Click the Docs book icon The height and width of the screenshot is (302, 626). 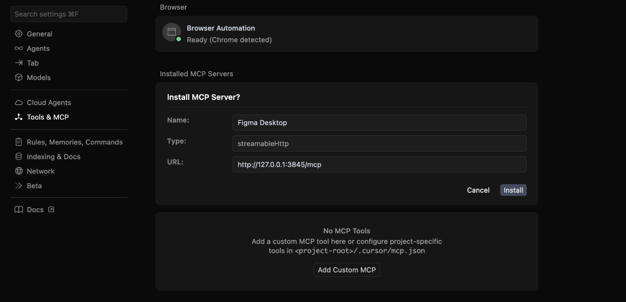[19, 210]
